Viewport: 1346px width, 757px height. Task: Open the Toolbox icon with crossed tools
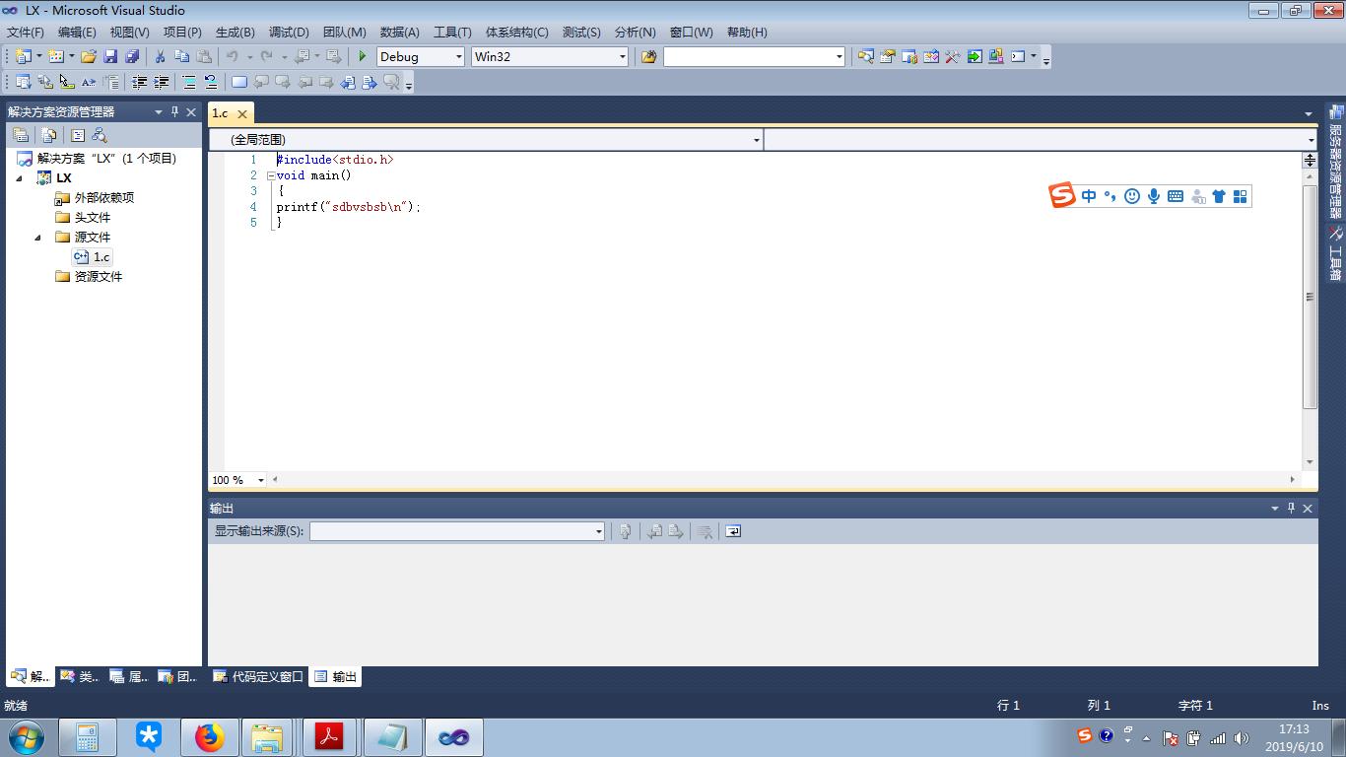(953, 56)
